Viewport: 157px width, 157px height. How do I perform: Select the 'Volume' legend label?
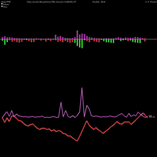pyautogui.click(x=6, y=4)
